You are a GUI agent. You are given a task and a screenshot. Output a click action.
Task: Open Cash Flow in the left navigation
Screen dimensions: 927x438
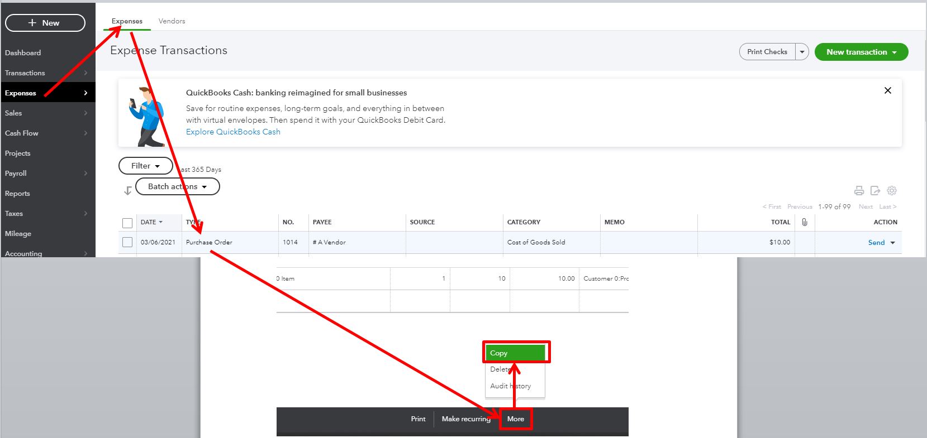[x=22, y=133]
